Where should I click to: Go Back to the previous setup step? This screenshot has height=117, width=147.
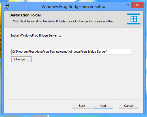(x=82, y=106)
